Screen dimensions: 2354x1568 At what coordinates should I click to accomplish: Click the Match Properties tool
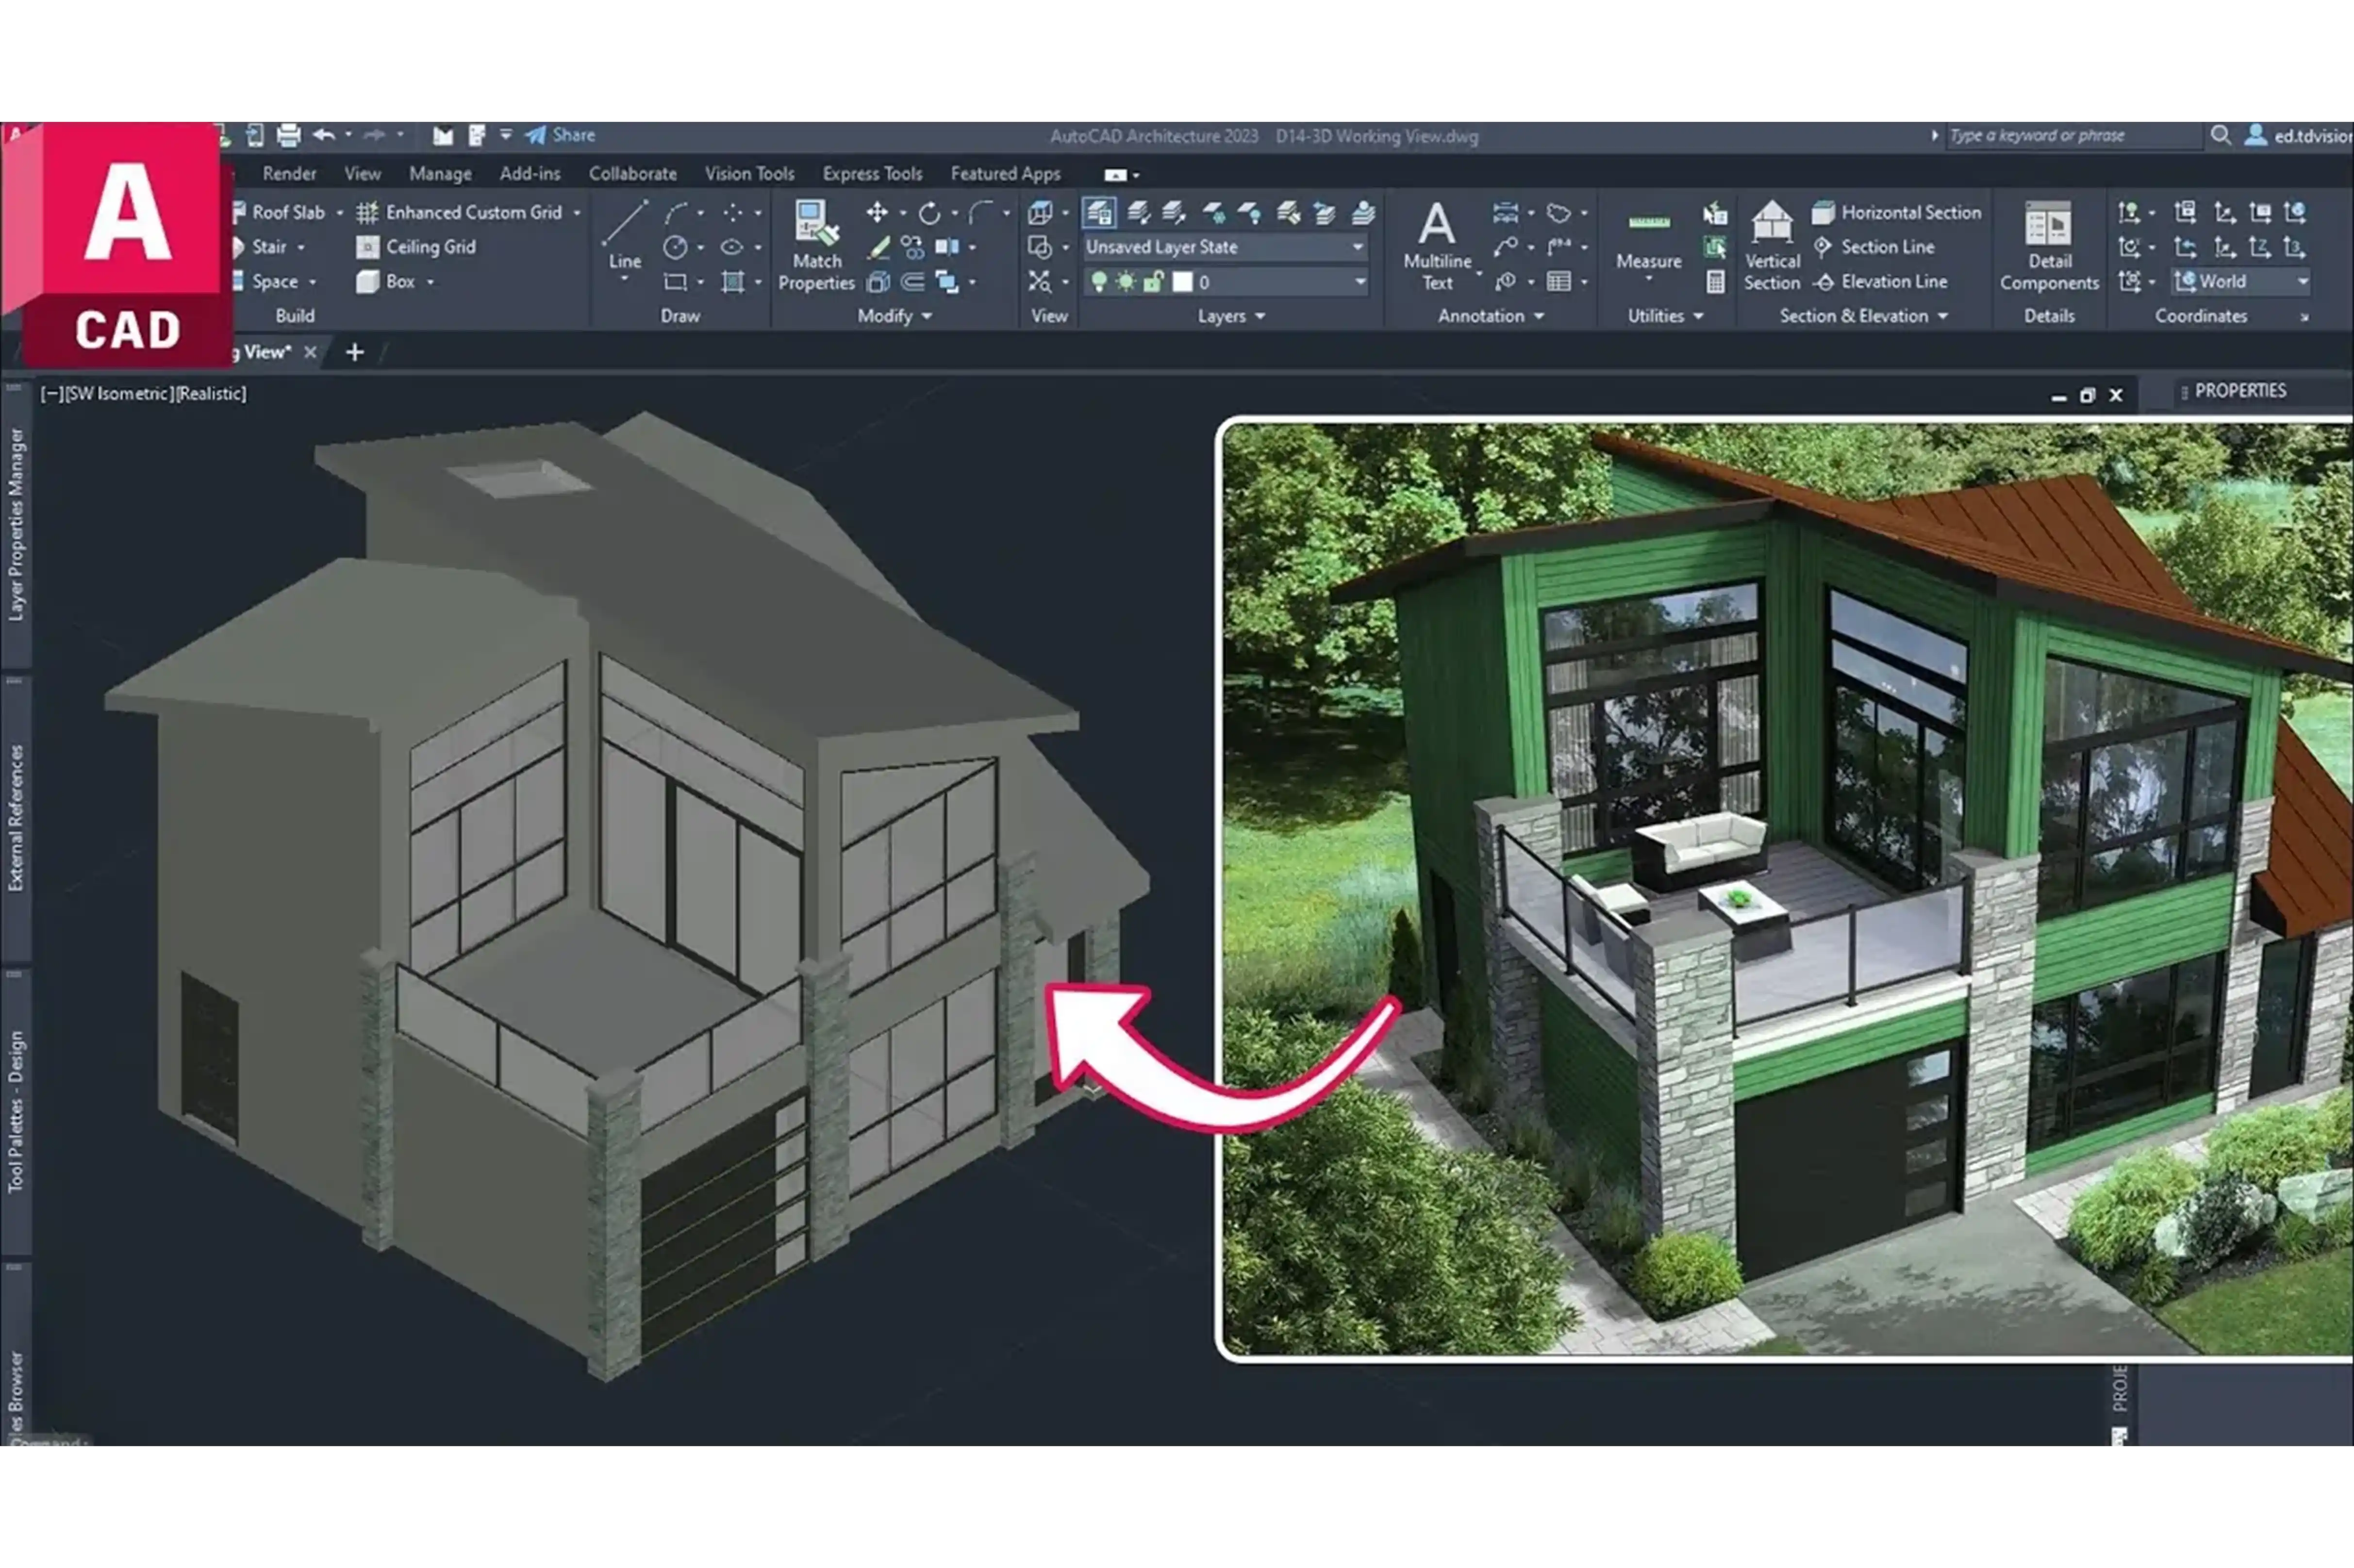(816, 246)
